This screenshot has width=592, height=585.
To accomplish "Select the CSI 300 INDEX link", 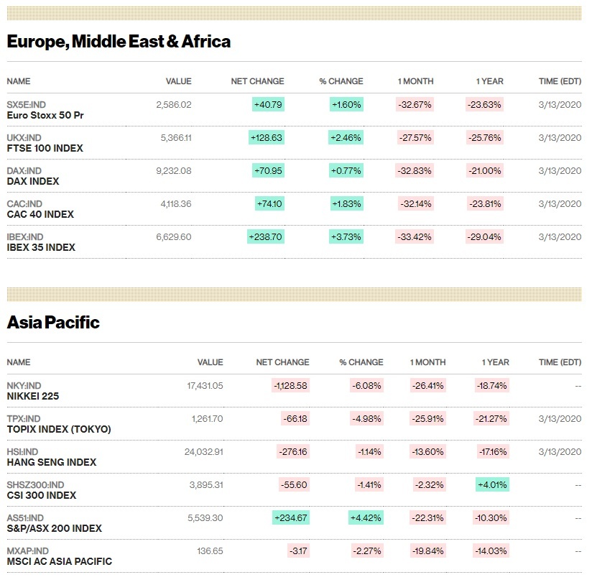I will pos(42,495).
